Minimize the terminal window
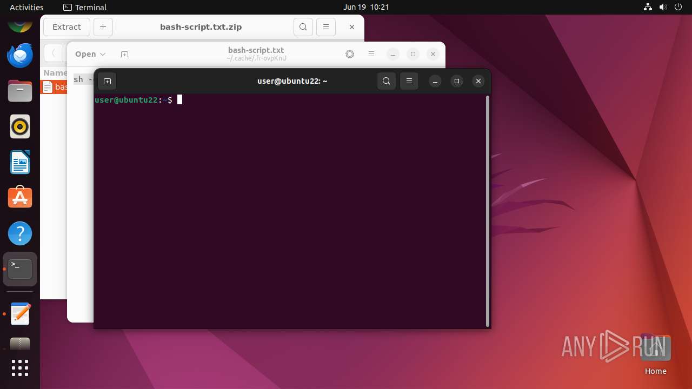692x389 pixels. tap(435, 81)
